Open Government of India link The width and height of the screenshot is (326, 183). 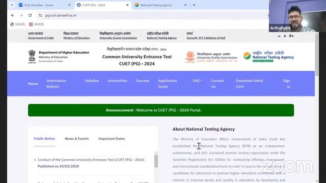[41, 36]
